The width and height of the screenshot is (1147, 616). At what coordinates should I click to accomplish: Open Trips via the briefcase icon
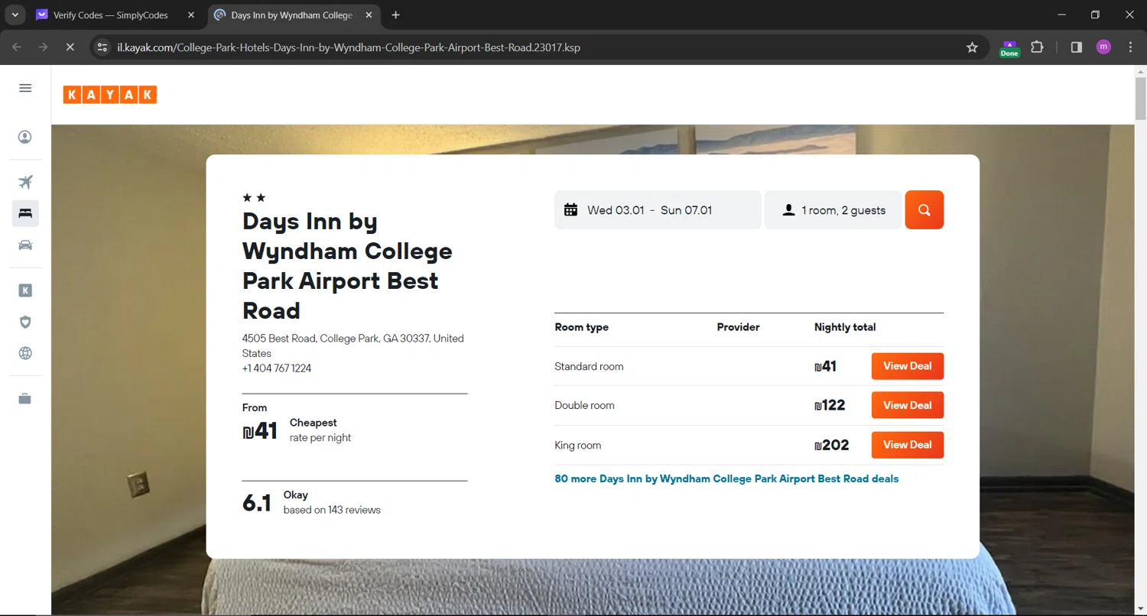click(25, 399)
